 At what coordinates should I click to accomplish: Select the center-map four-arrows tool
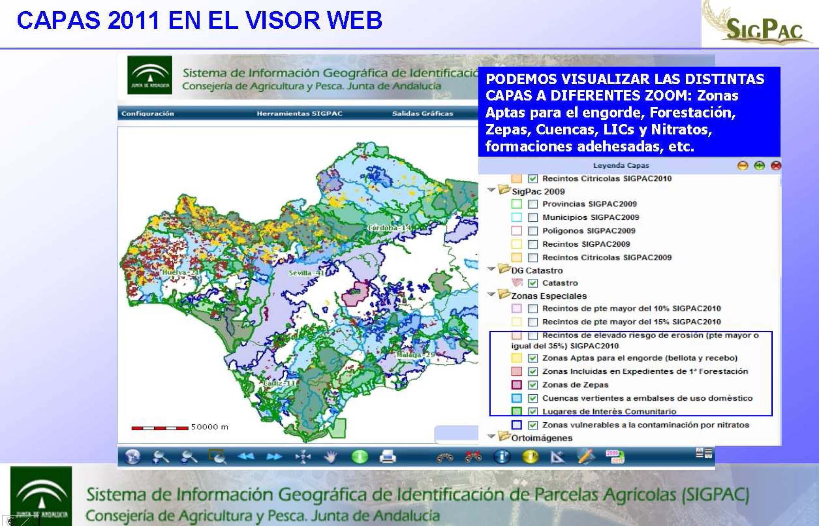coord(302,456)
